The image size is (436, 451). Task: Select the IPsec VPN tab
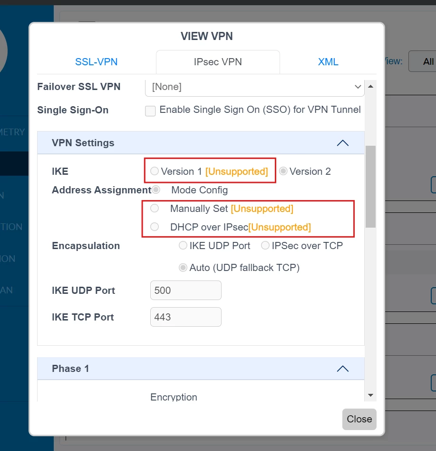[x=218, y=62]
